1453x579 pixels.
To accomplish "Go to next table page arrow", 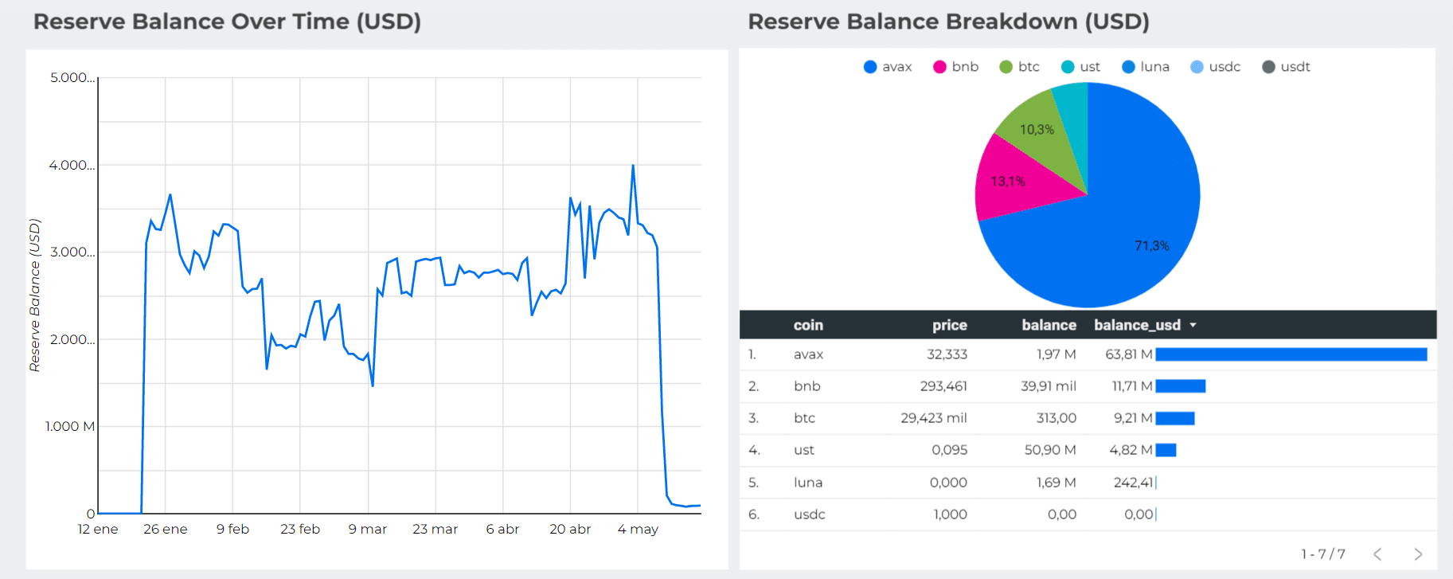I will click(x=1418, y=554).
